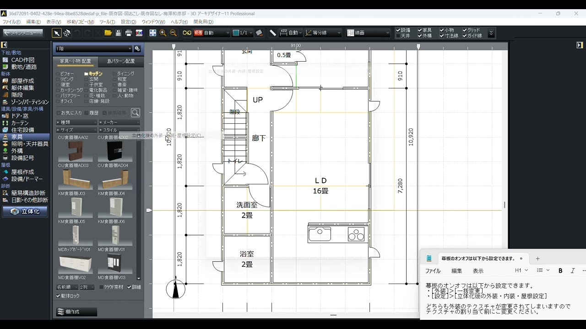Open the 設定(O) menu
The image size is (586, 329).
pos(129,22)
